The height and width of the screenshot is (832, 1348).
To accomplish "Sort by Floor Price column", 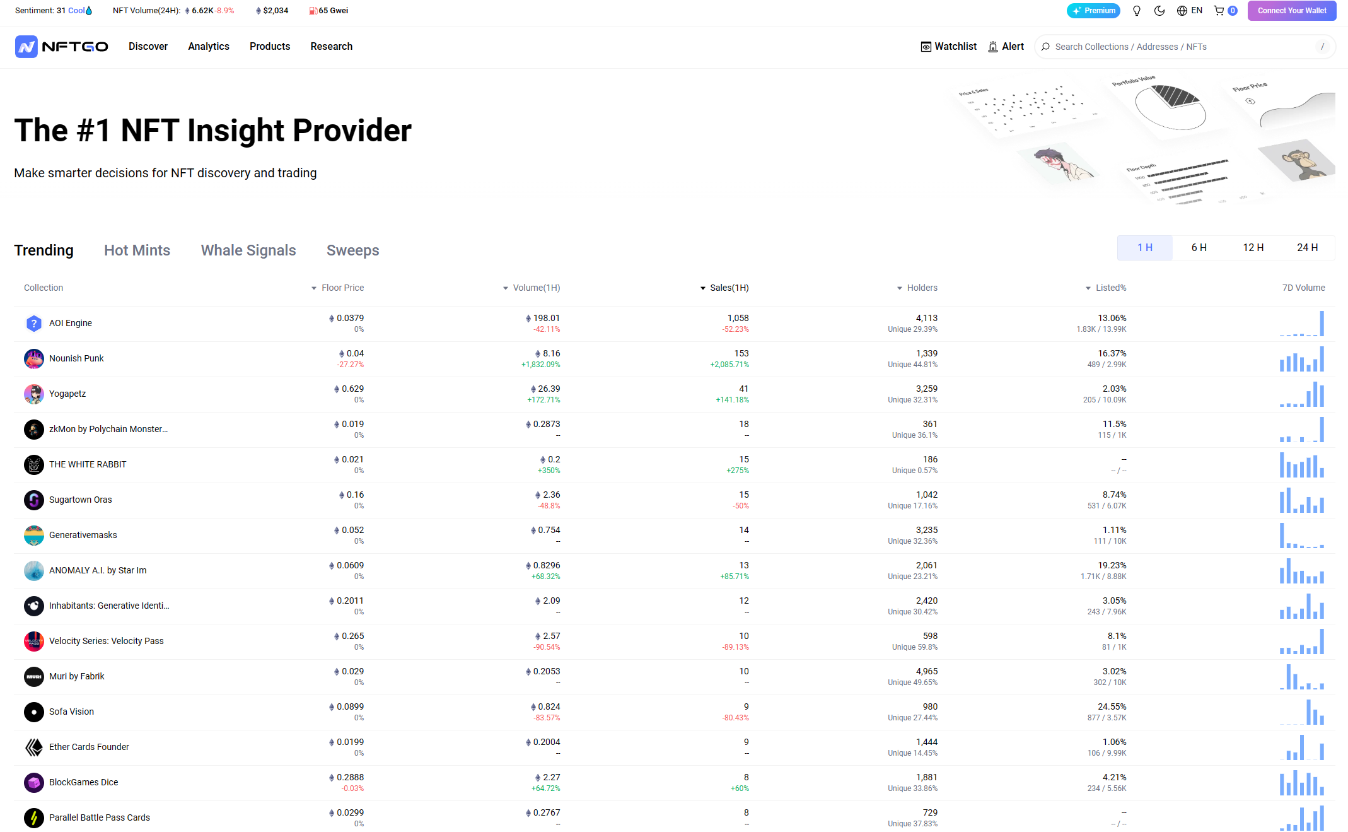I will click(337, 288).
